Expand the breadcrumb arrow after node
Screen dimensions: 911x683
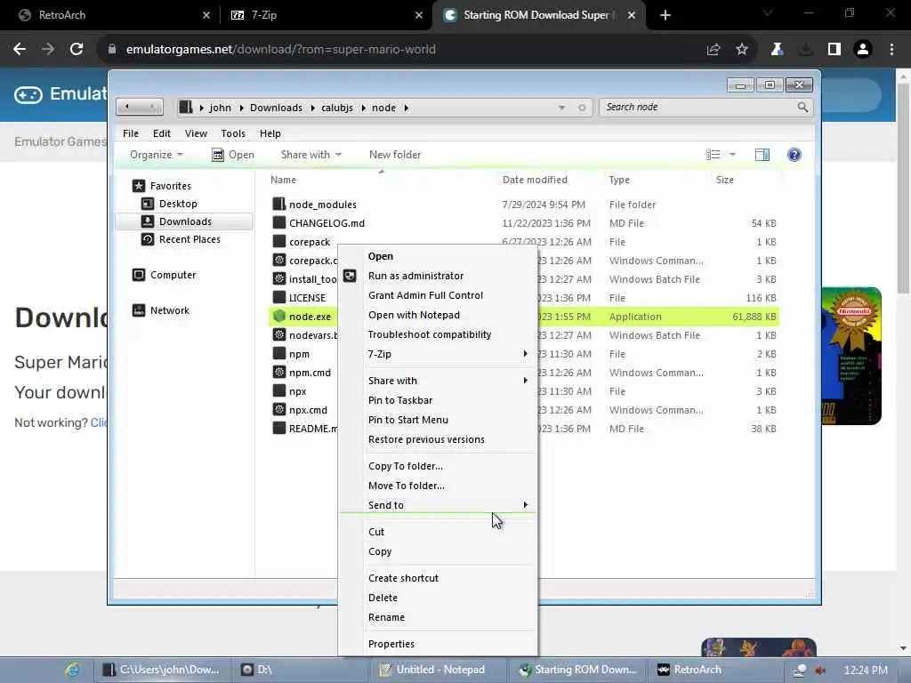coord(406,108)
